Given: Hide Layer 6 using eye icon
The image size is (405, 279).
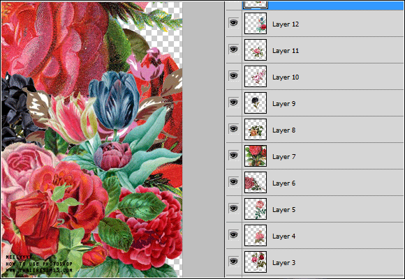Looking at the screenshot, I should click(x=233, y=182).
